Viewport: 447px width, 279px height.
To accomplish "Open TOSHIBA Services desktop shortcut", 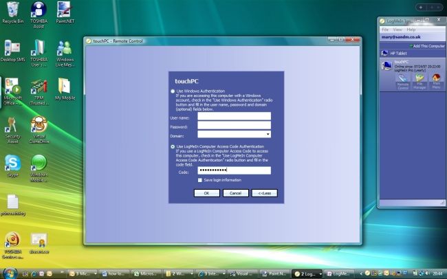I will point(12,245).
